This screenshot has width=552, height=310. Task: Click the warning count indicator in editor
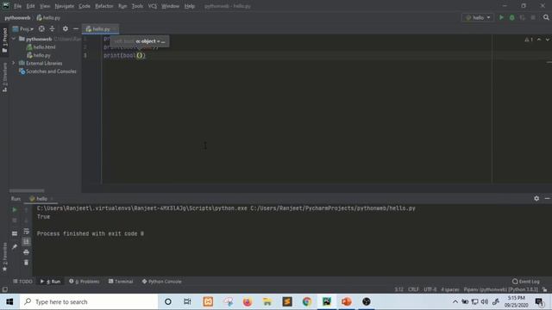[529, 40]
